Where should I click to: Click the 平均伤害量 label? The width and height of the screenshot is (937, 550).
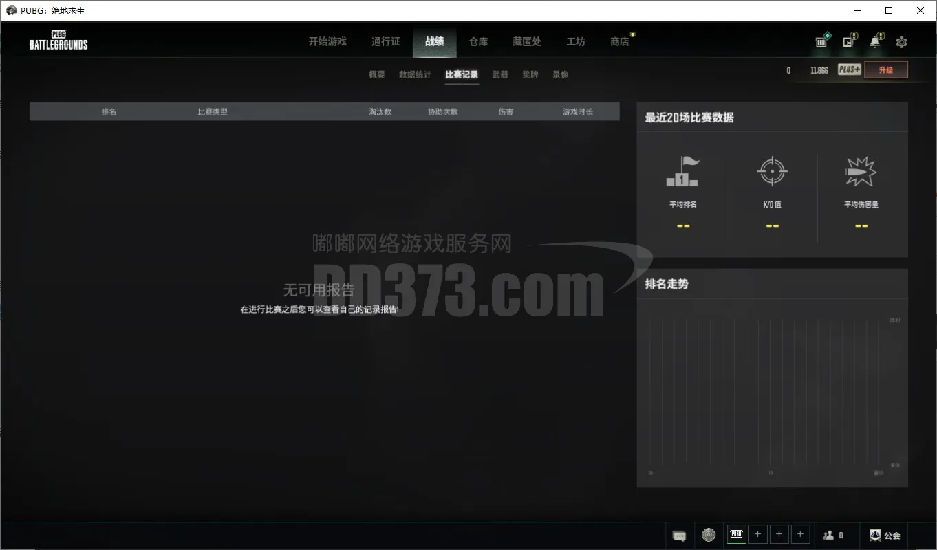click(861, 204)
